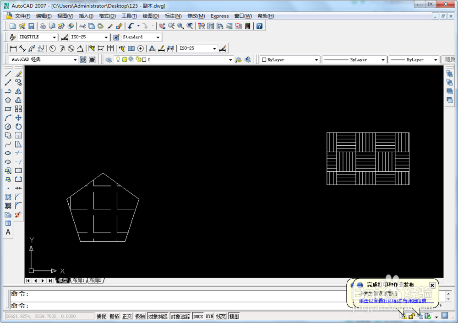The height and width of the screenshot is (323, 458).
Task: Open the calculator icon
Action: click(248, 26)
